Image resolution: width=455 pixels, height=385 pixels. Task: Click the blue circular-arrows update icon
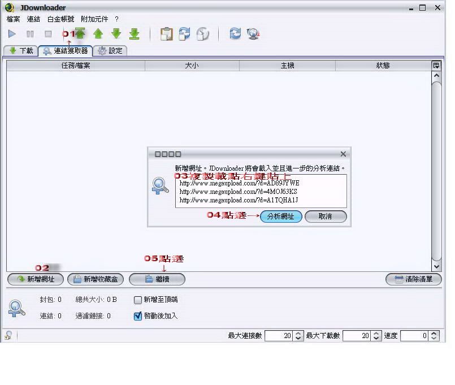[235, 34]
